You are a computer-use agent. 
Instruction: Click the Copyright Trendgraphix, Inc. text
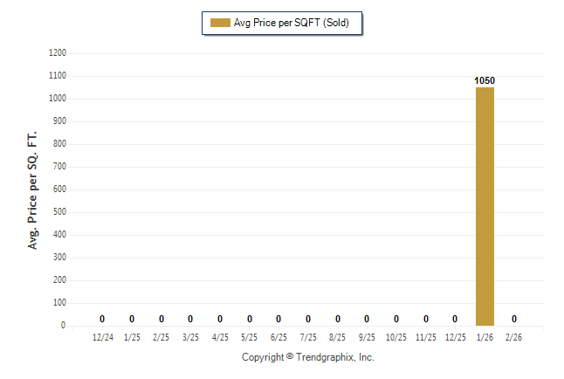[307, 357]
